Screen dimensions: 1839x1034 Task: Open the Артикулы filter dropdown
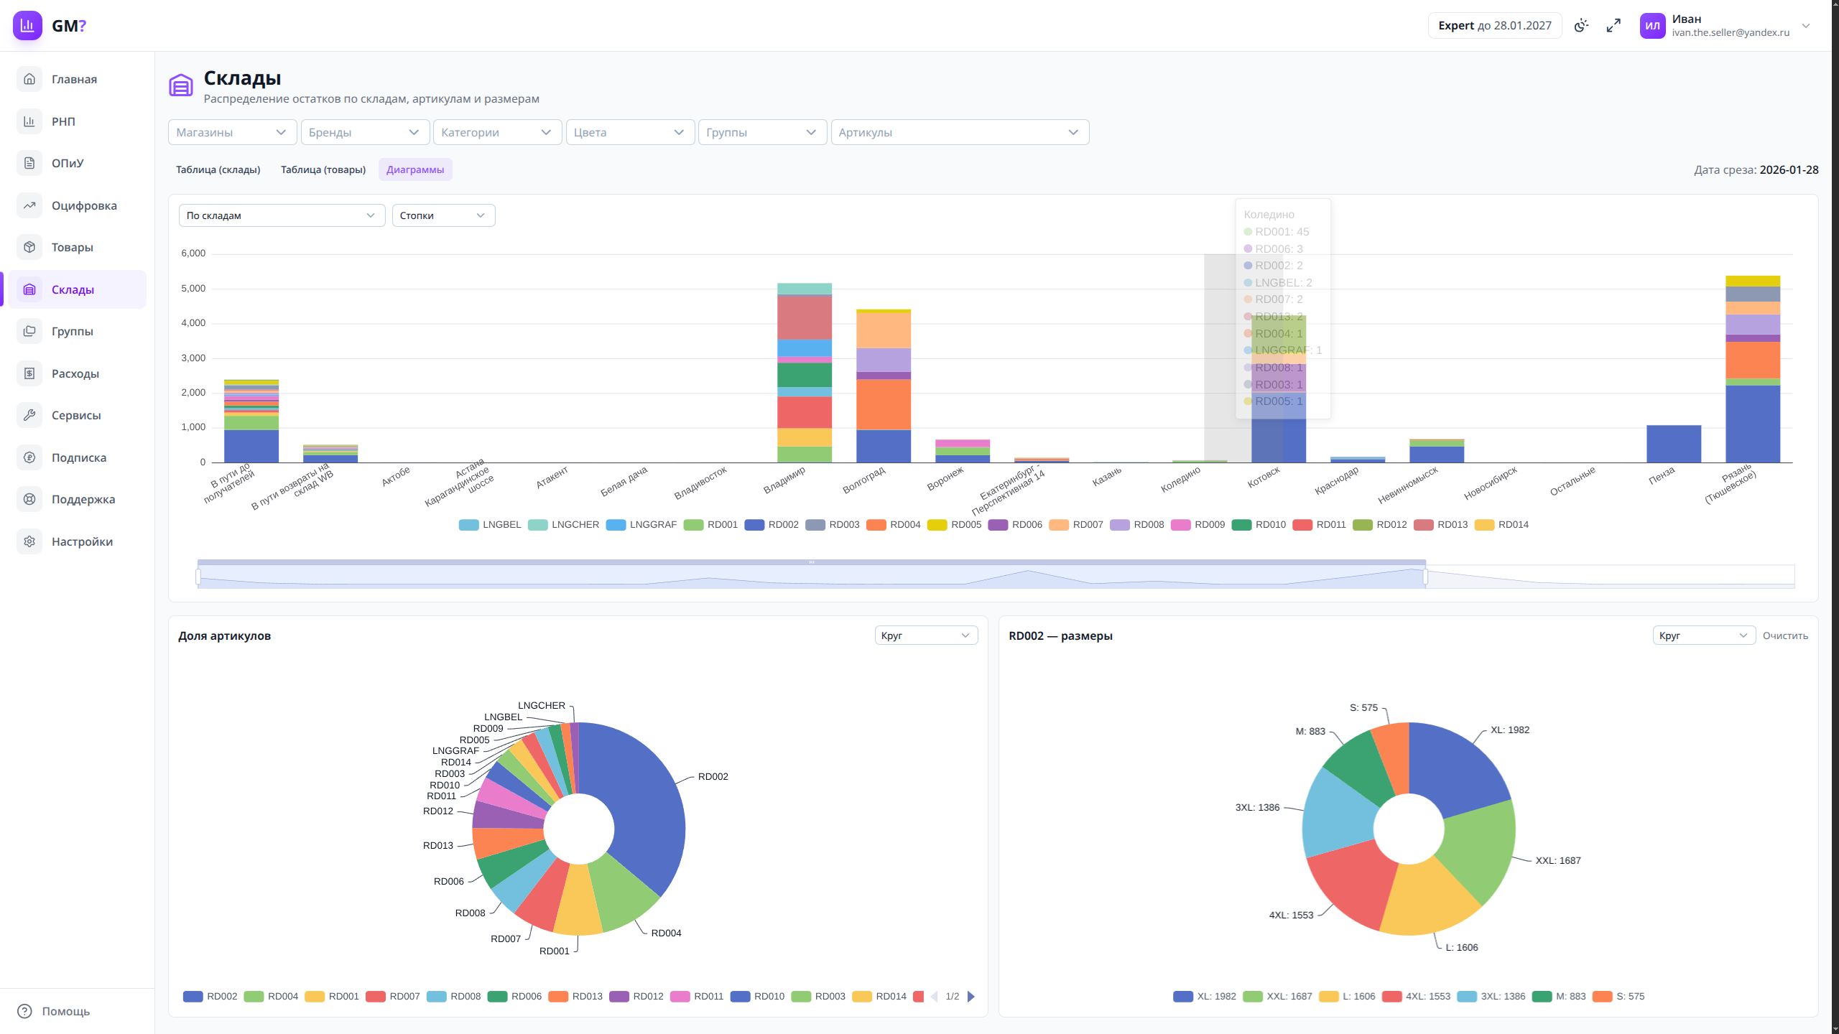point(959,132)
